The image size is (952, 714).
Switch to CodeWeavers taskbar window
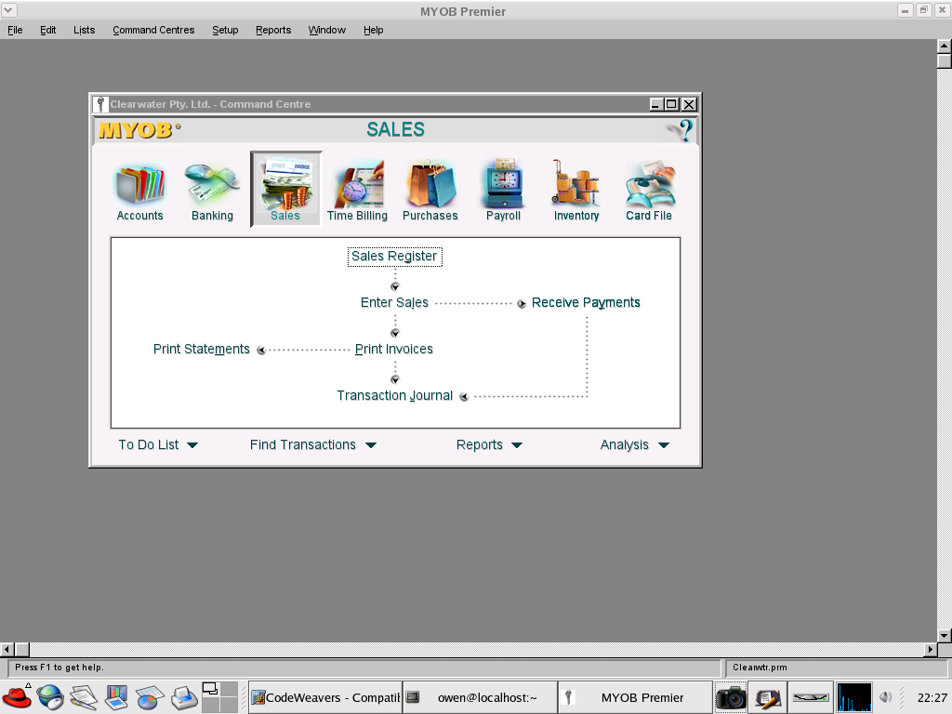[x=324, y=697]
